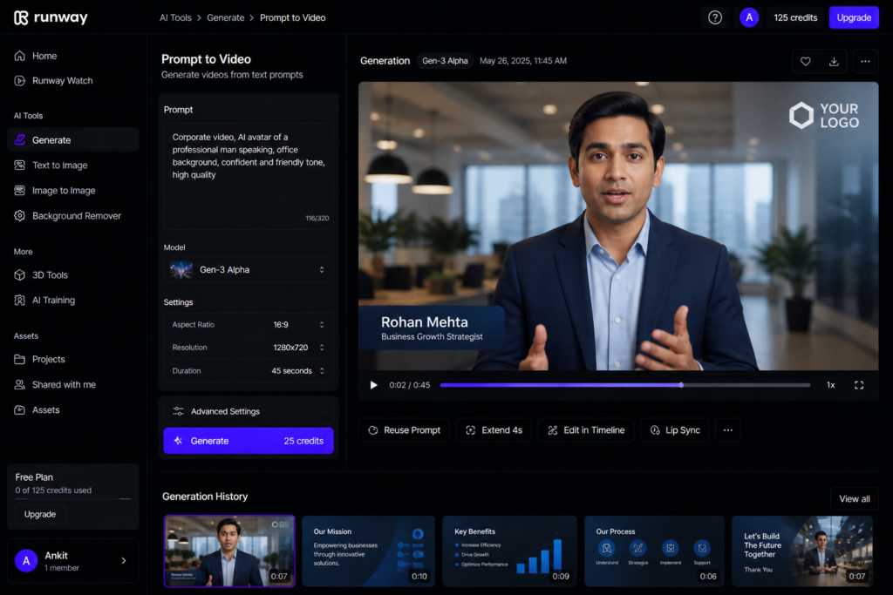893x595 pixels.
Task: Change Resolution 1280x720 dropdown
Action: 249,348
